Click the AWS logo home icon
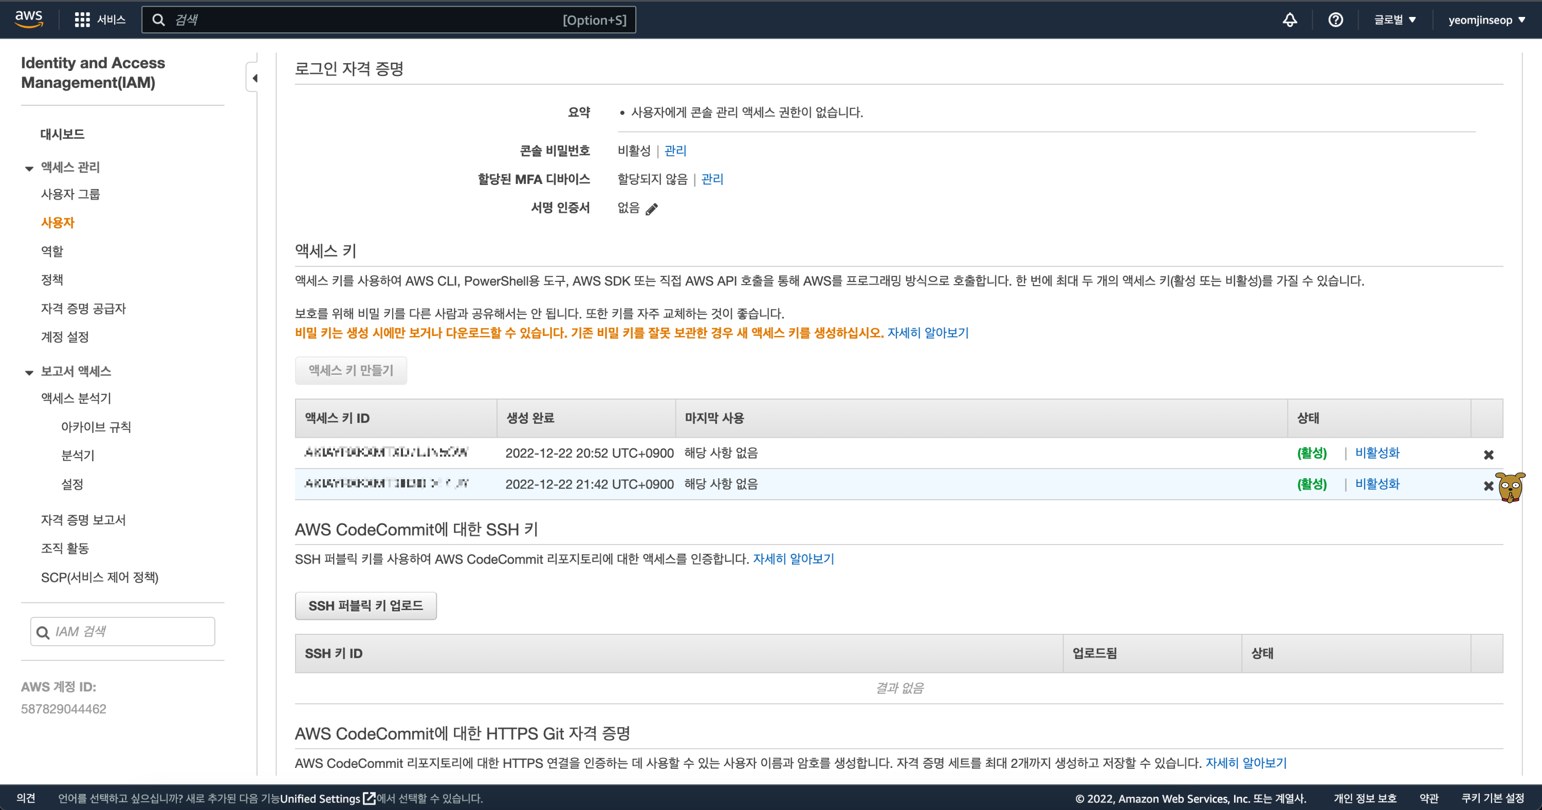The image size is (1542, 810). [29, 19]
